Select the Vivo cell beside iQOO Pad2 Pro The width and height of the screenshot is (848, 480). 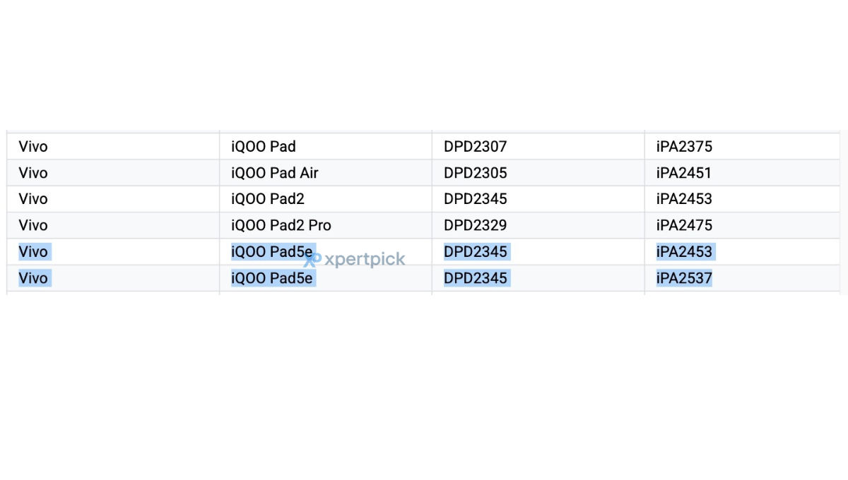[113, 225]
